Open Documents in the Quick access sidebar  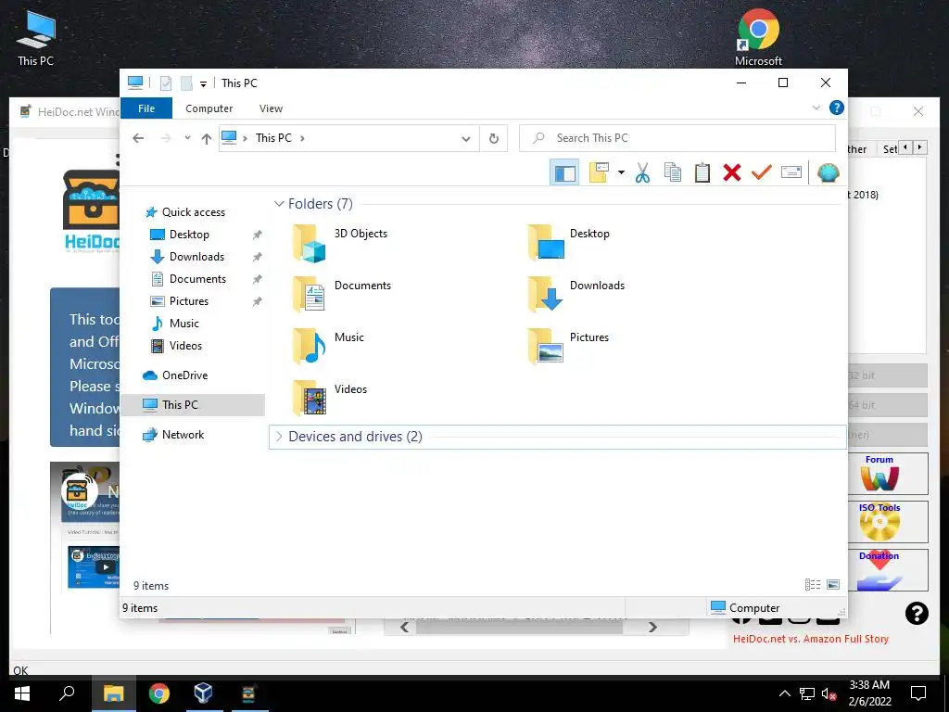pos(197,279)
